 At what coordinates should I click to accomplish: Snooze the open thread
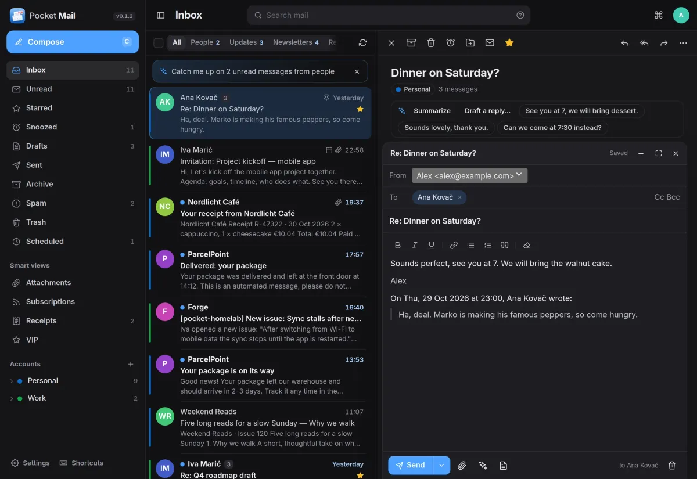tap(451, 42)
